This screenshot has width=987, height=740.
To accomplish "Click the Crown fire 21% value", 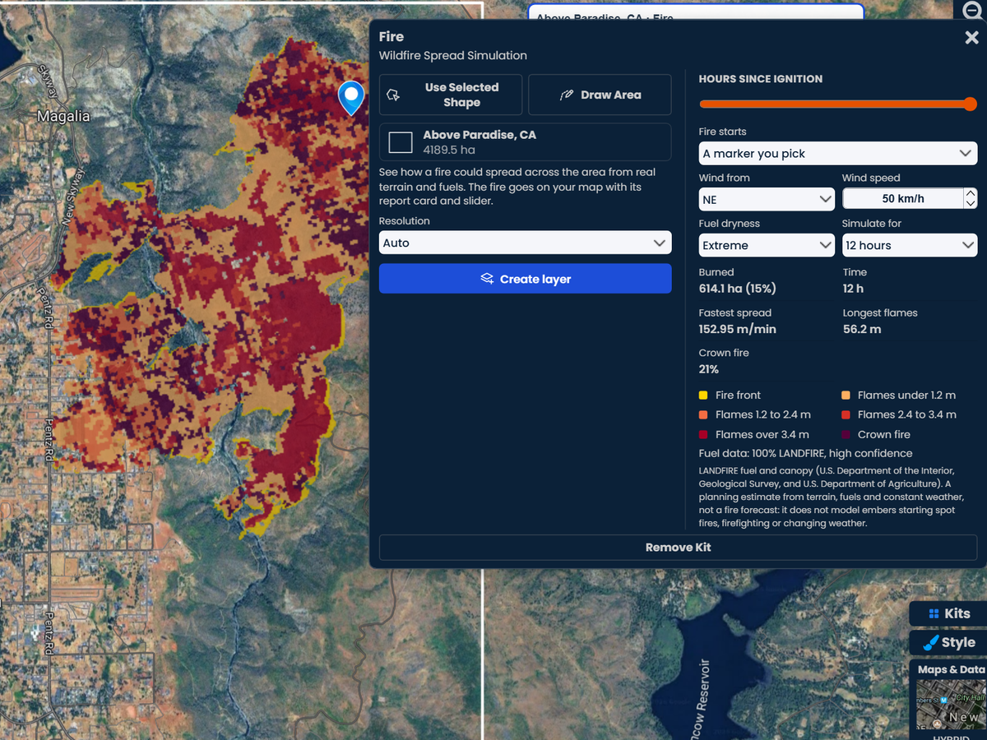I will (x=709, y=369).
